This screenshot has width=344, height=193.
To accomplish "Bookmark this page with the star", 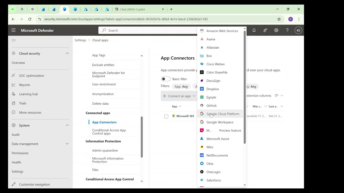I will 279,19.
